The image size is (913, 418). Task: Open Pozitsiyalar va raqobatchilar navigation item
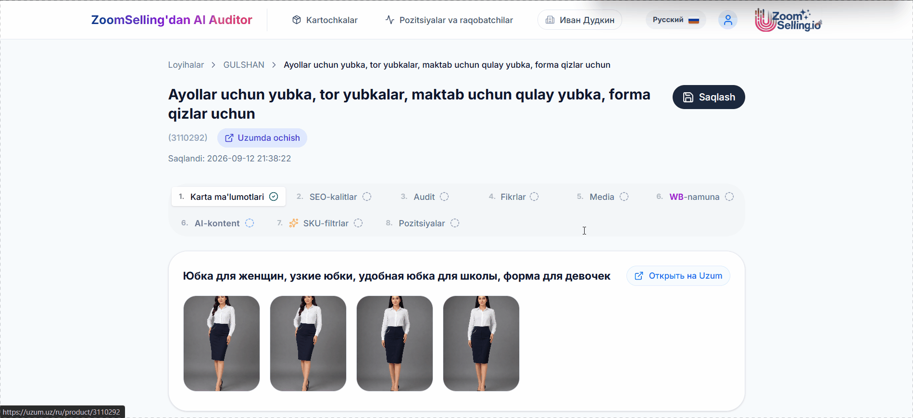[x=449, y=20]
